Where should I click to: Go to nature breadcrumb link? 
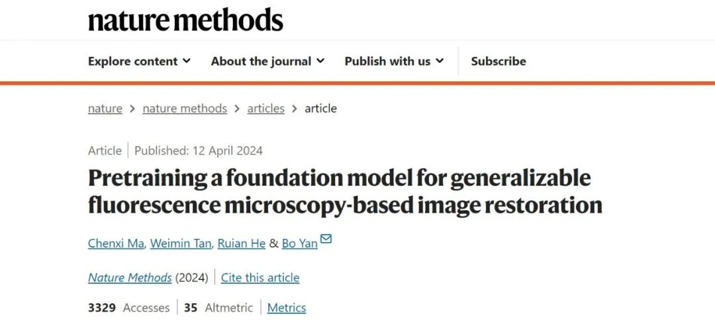point(105,109)
